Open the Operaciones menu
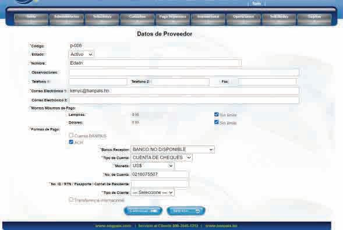The height and width of the screenshot is (230, 343). click(243, 19)
